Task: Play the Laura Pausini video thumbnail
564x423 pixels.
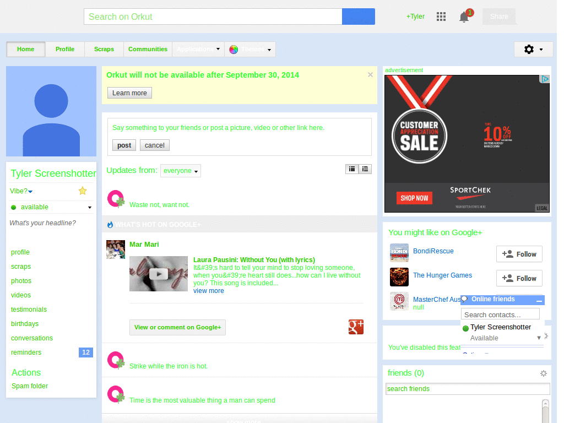Action: [159, 274]
